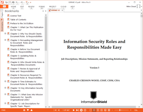143x112 pixels.
Task: Switch to facing pages view
Action: point(98,110)
